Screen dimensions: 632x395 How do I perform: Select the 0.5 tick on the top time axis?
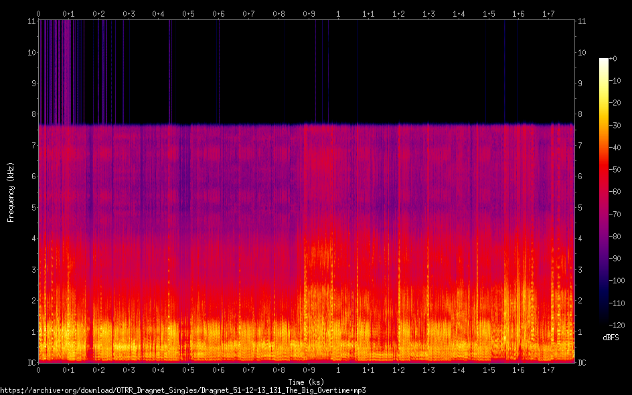[x=188, y=13]
